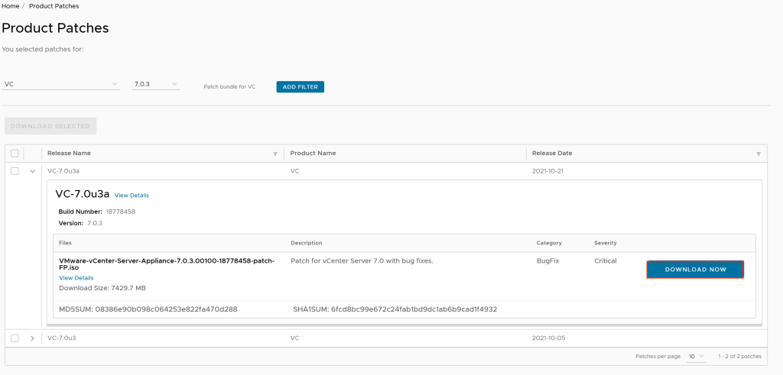Viewport: 783px width, 375px height.
Task: Click the Release Name column header
Action: [x=69, y=154]
